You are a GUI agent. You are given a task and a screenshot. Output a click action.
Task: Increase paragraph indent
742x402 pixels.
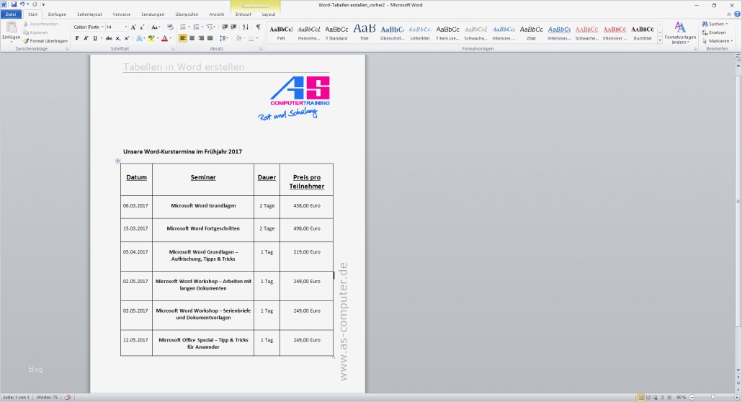click(x=233, y=27)
